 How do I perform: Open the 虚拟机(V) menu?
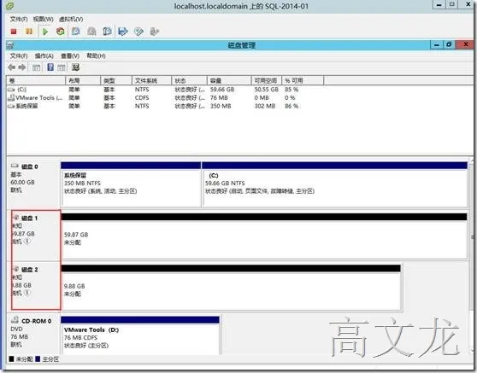pos(71,19)
